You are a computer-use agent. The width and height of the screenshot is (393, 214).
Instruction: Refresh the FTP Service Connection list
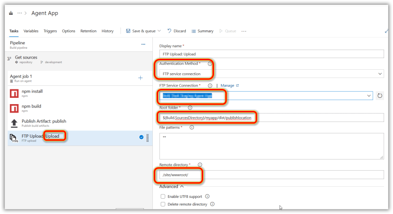380,96
